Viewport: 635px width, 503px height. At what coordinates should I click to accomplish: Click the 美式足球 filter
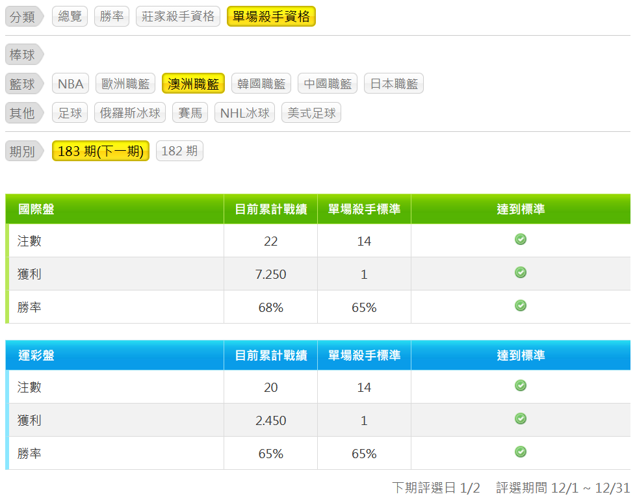click(x=311, y=113)
